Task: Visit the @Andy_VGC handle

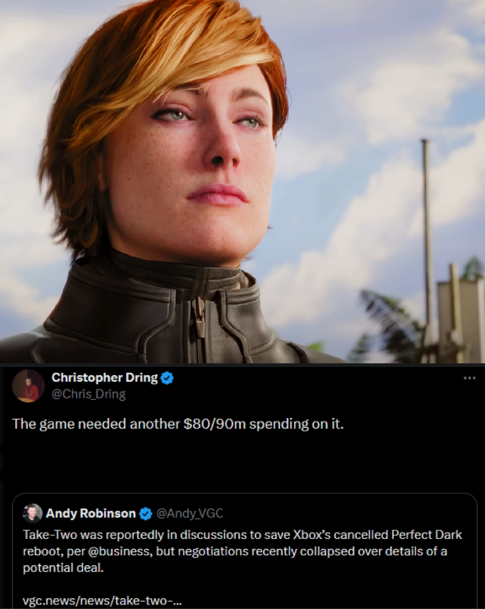Action: pyautogui.click(x=190, y=513)
